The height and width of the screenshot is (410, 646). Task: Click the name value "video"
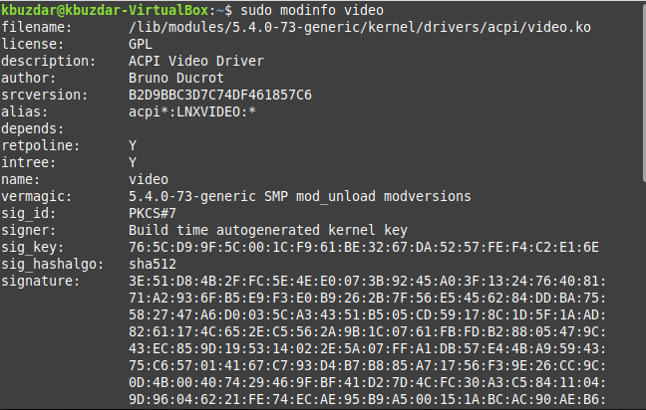click(x=149, y=179)
